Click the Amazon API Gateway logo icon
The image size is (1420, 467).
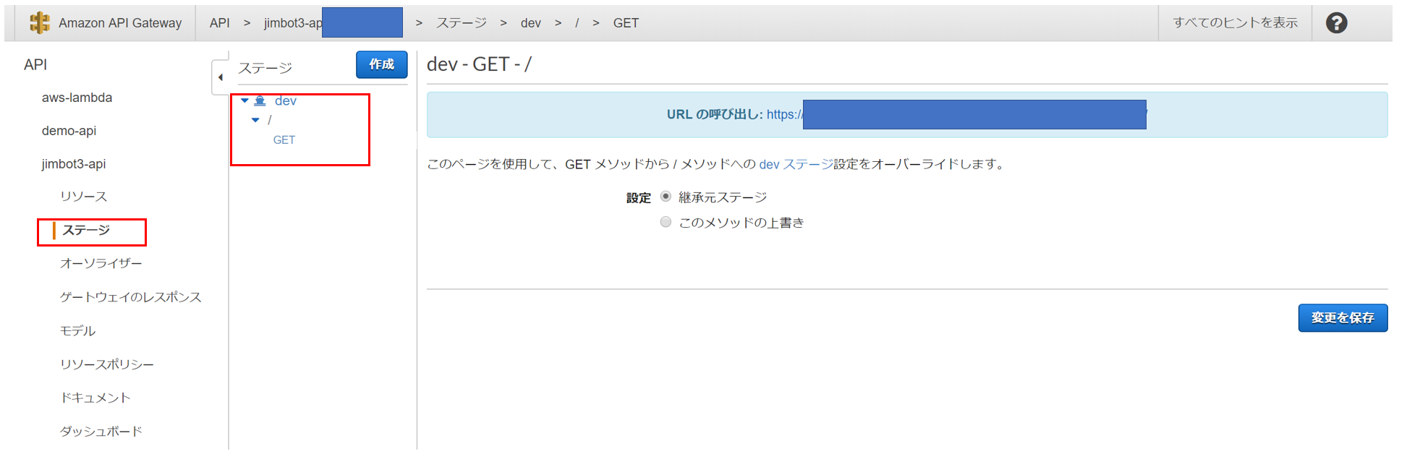tap(39, 22)
